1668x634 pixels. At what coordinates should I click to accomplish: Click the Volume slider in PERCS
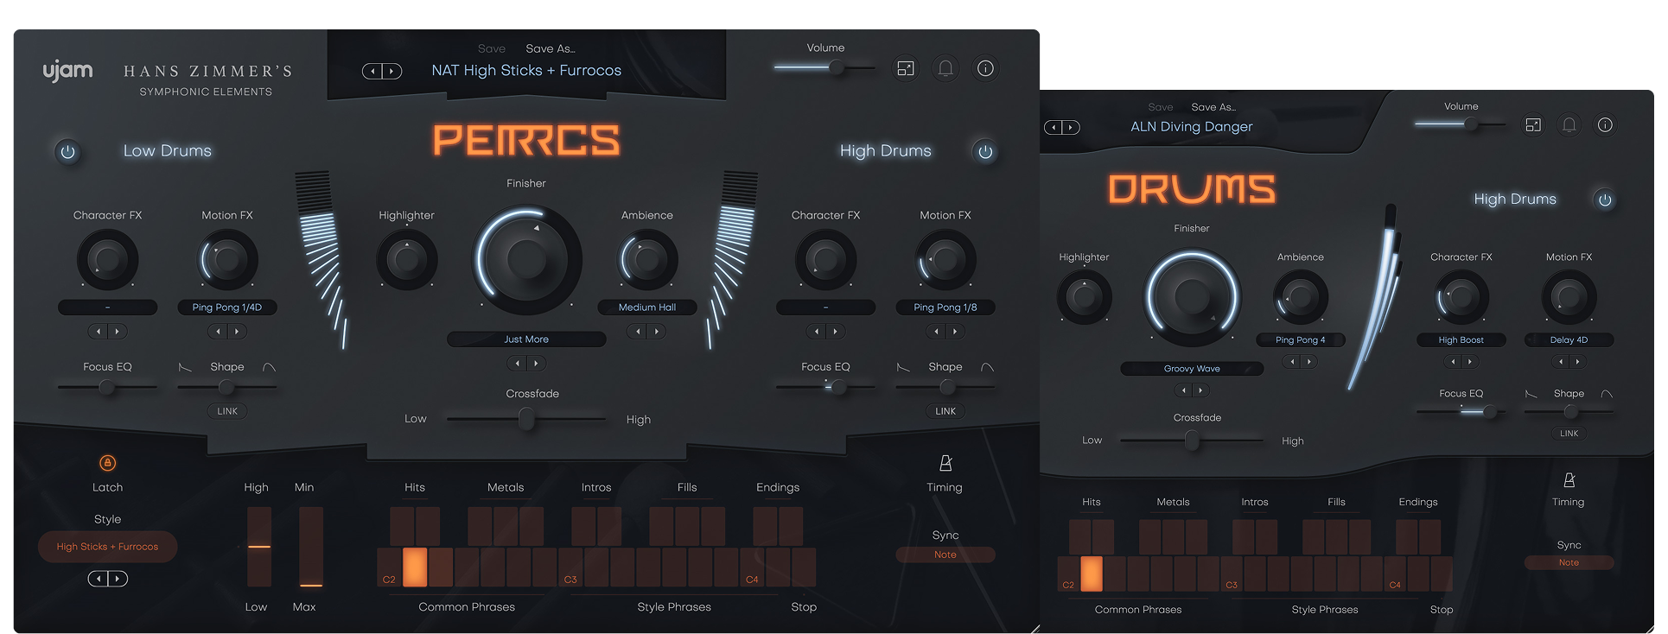click(824, 67)
